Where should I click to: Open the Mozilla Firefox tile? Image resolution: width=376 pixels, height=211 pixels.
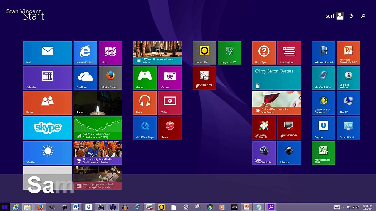(110, 78)
